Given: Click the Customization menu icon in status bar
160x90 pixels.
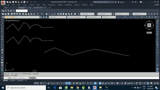Looking at the screenshot, I should (158, 83).
